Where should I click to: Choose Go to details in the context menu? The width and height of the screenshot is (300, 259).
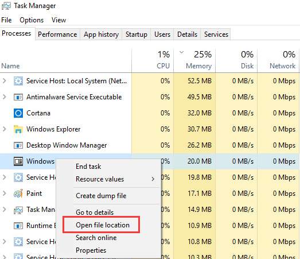[95, 212]
